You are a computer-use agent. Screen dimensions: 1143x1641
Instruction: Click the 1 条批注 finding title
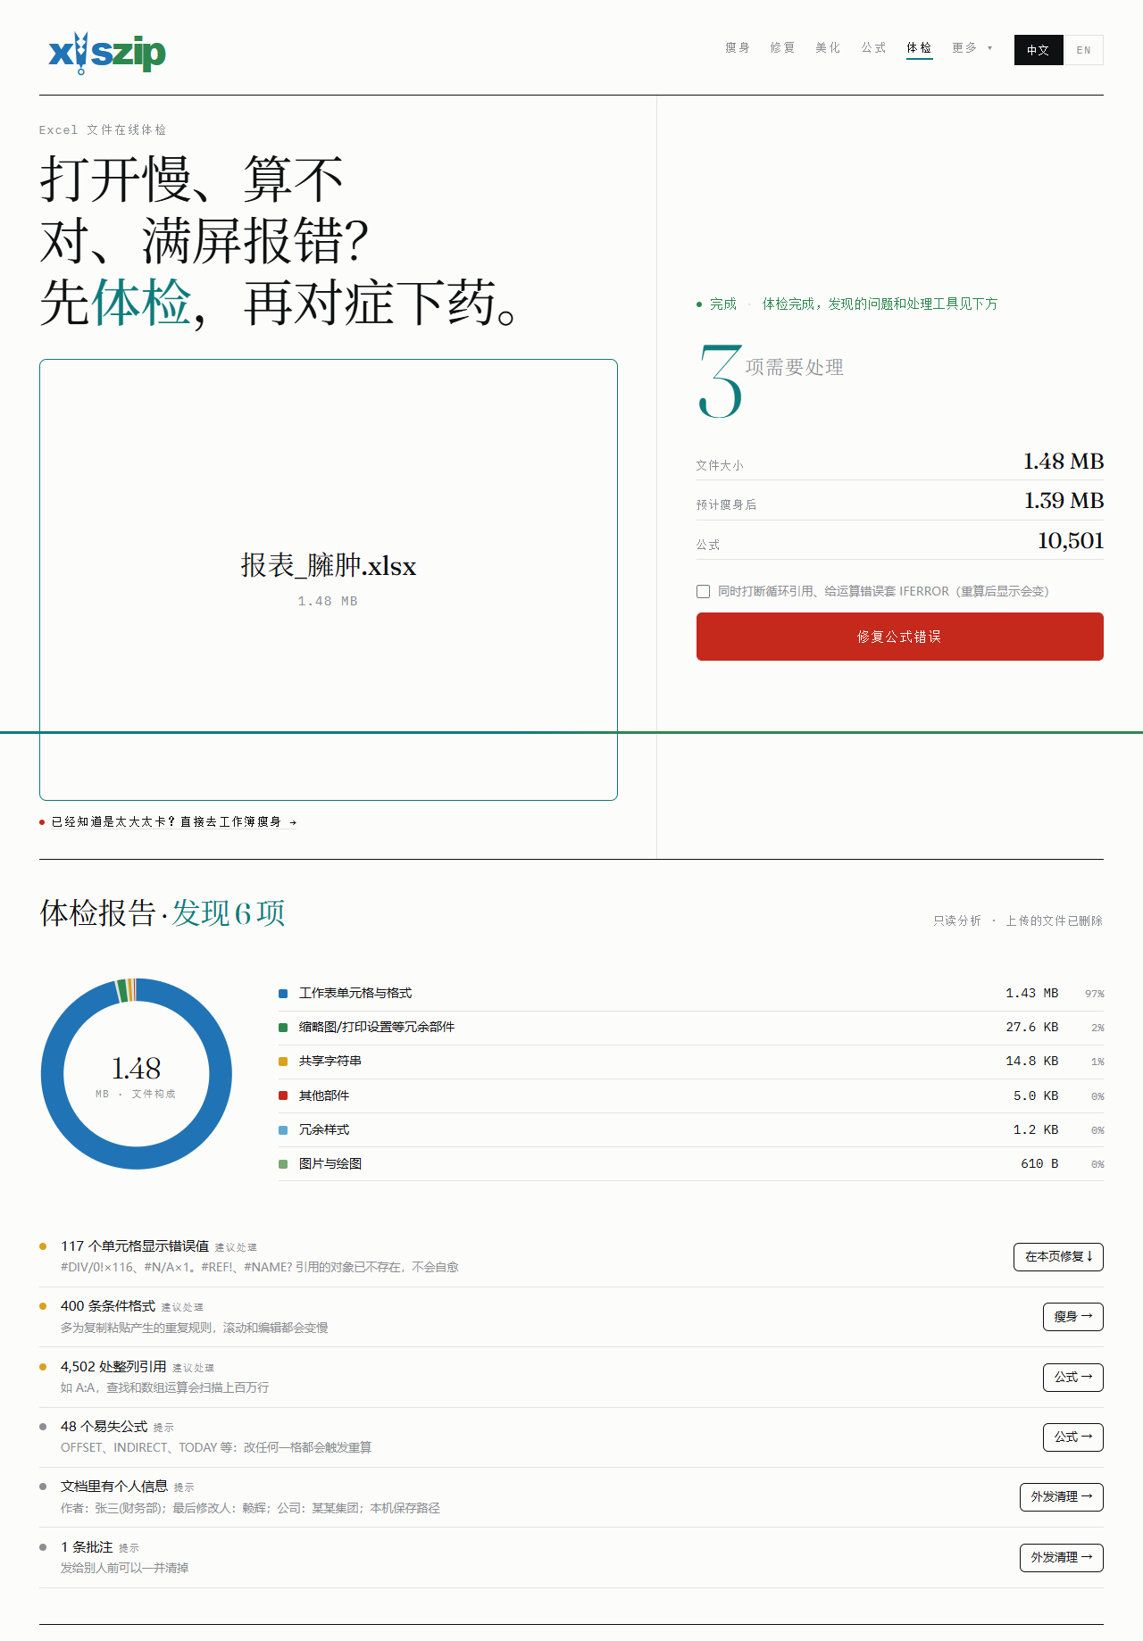click(87, 1546)
